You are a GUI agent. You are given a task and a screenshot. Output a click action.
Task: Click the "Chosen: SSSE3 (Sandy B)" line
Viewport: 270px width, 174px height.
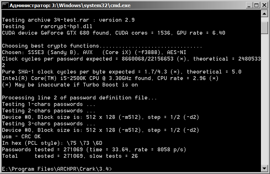(94, 52)
